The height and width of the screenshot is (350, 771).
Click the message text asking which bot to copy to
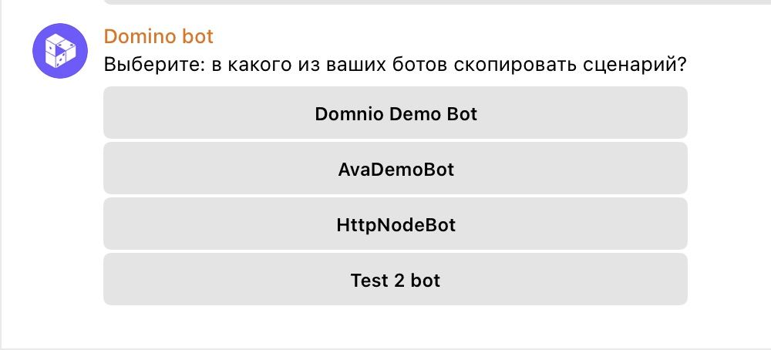click(395, 65)
